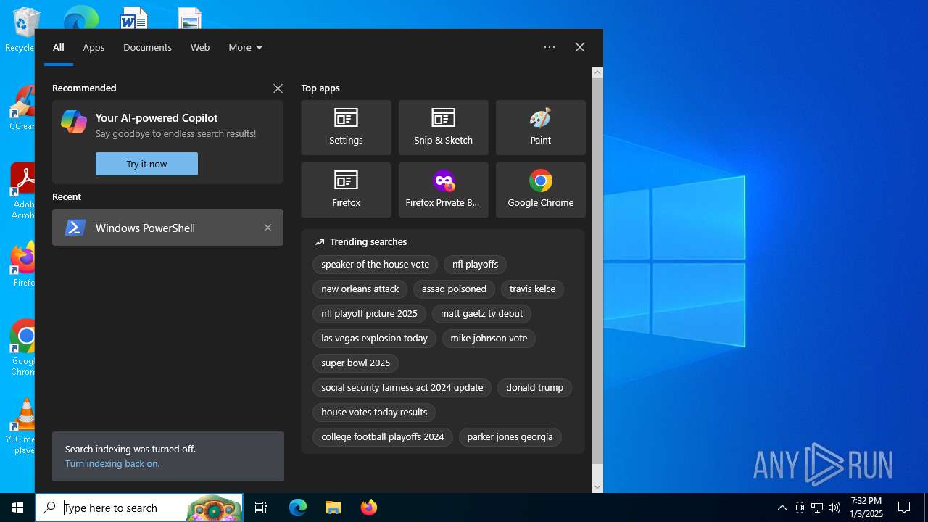Launch Firefox tile in Top apps
The height and width of the screenshot is (522, 928).
346,190
